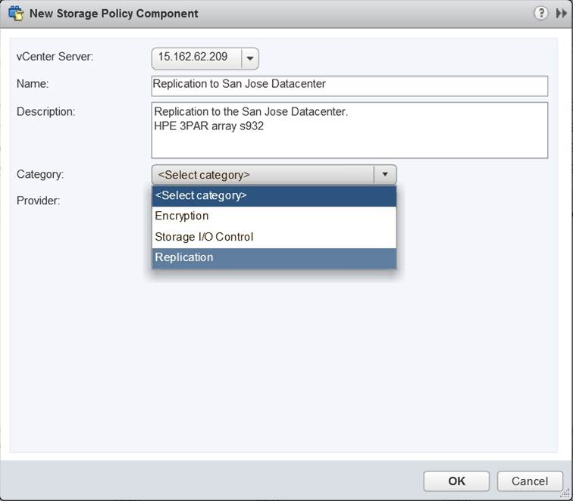This screenshot has height=501, width=573.
Task: Focus the Name input field
Action: [349, 85]
